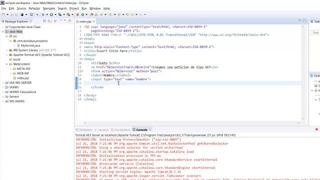Click the New file toolbar icon

pos(3,14)
